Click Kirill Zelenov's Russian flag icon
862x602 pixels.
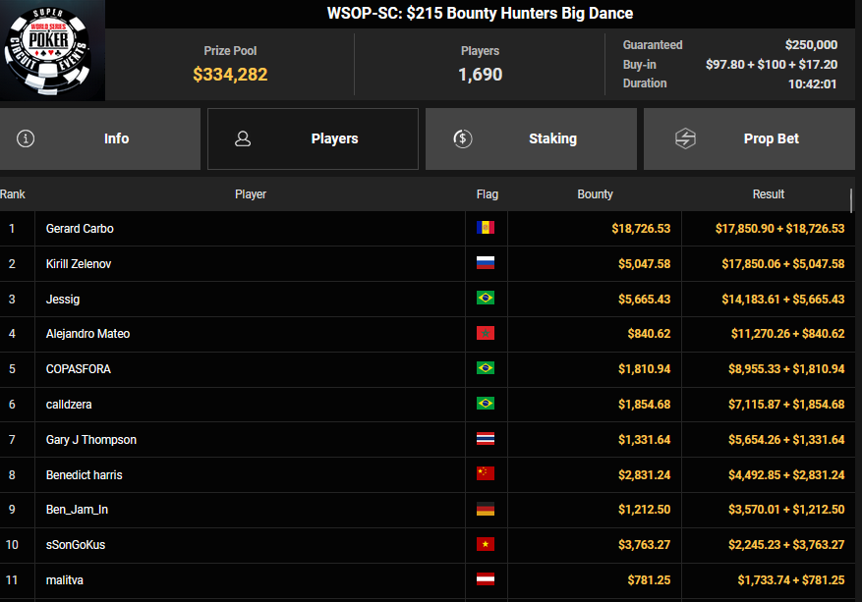coord(485,263)
